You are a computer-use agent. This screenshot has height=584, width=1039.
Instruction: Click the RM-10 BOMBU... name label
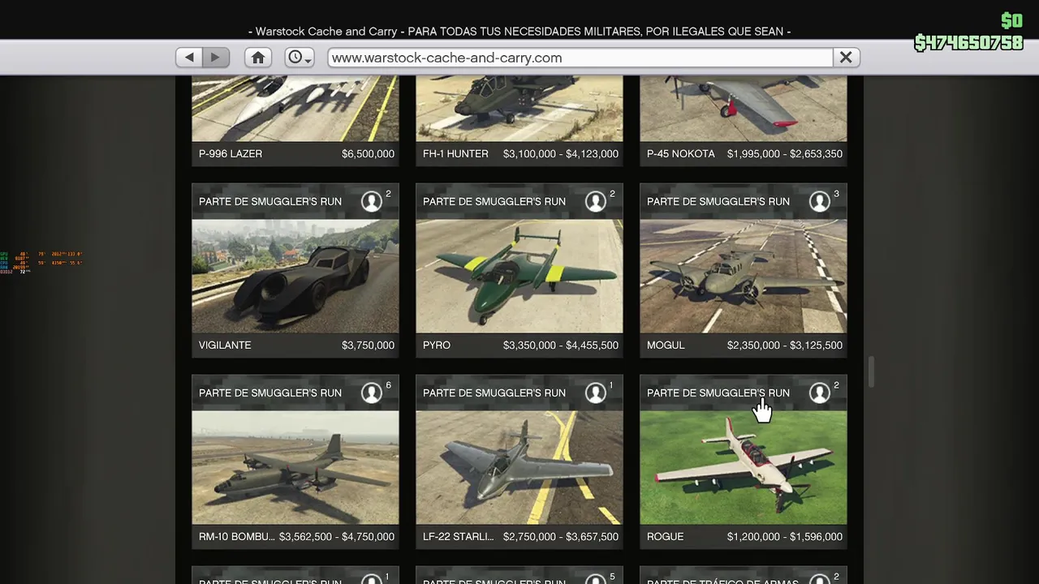tap(237, 536)
